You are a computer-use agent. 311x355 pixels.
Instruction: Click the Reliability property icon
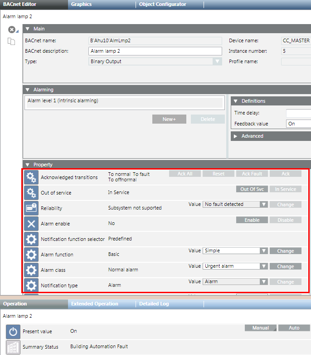[x=31, y=208]
